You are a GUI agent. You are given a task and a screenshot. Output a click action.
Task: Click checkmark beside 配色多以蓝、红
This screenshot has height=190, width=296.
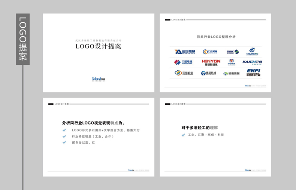point(64,142)
